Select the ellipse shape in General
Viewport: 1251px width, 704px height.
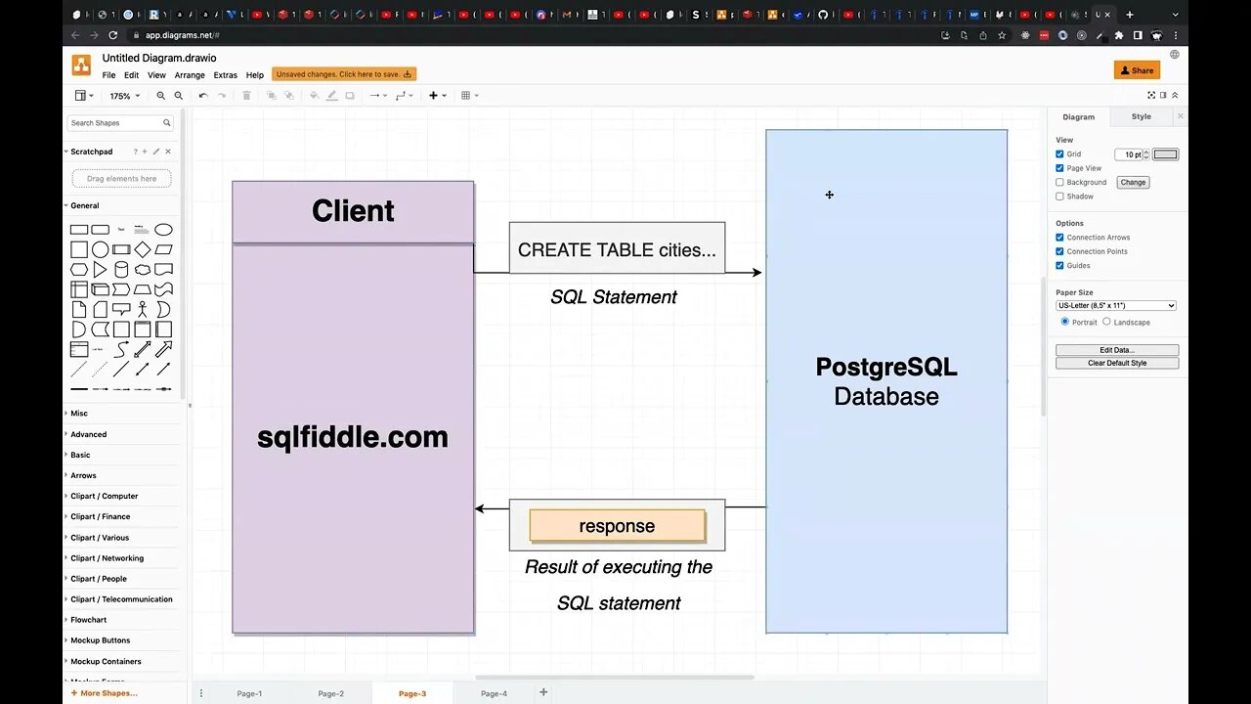(163, 230)
